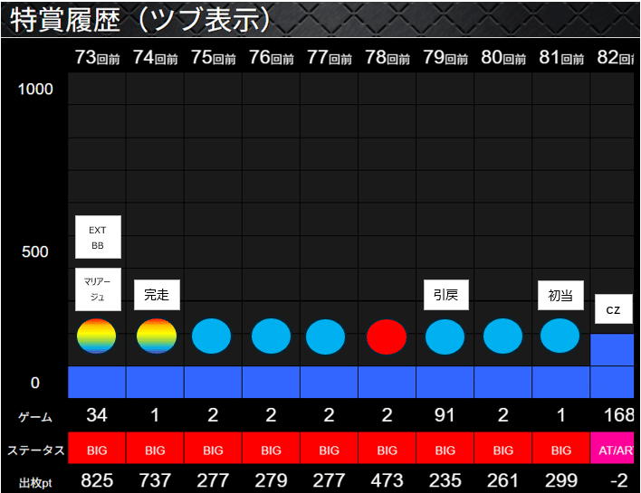The width and height of the screenshot is (641, 493).
Task: Click the マリアージュ label box
Action: [98, 289]
